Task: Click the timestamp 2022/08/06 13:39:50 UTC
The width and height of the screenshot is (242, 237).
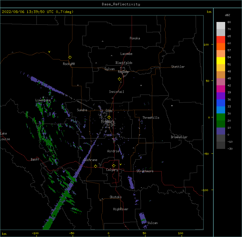Action: coord(28,12)
